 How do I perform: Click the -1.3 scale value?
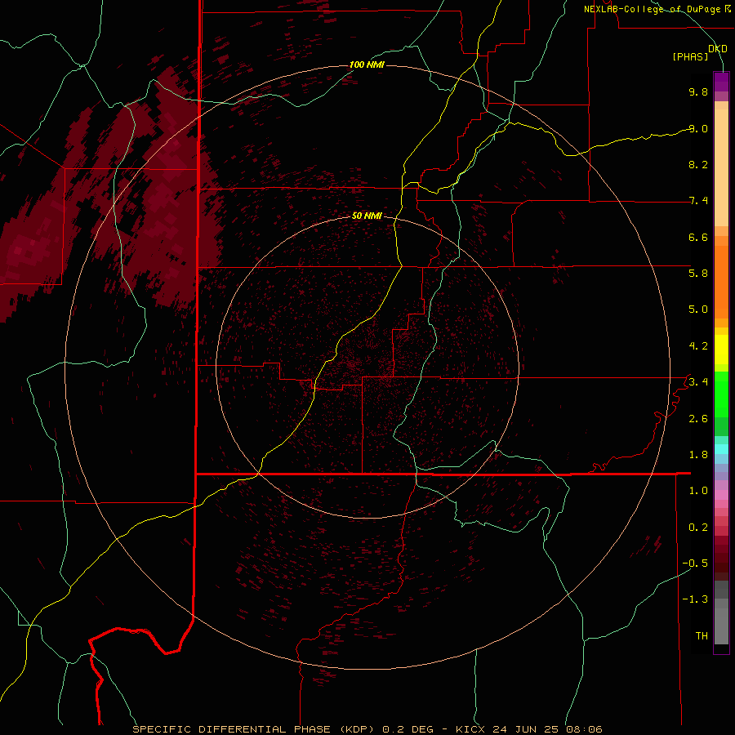coord(695,599)
